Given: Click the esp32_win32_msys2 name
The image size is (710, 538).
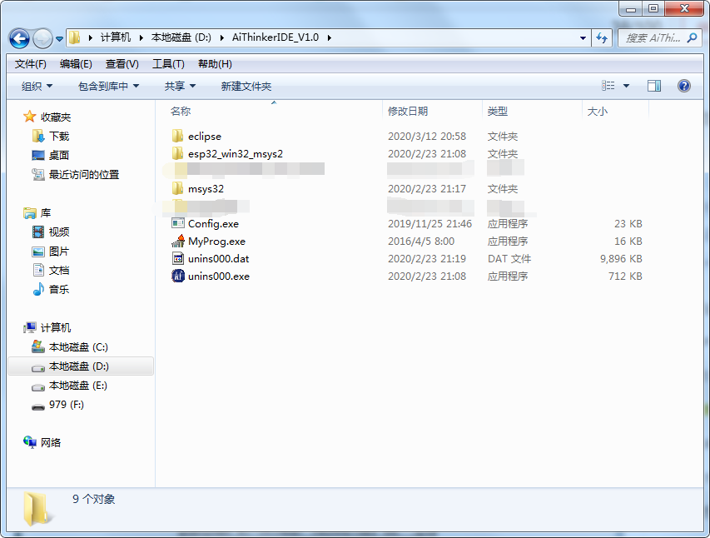Looking at the screenshot, I should point(236,153).
